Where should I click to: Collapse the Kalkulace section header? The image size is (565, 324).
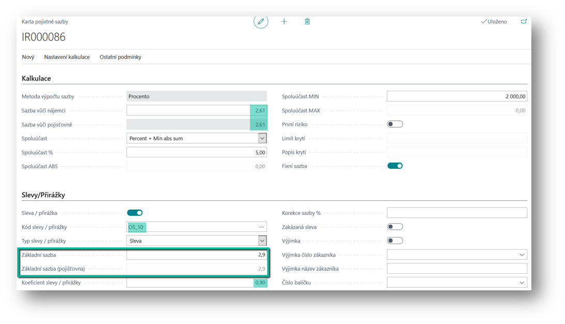[x=36, y=78]
